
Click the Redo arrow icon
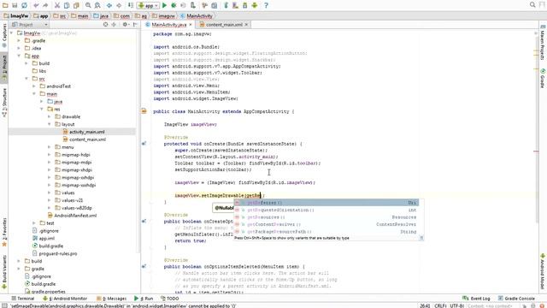(x=45, y=5)
